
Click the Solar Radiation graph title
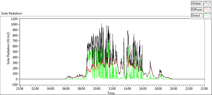[x=11, y=13]
